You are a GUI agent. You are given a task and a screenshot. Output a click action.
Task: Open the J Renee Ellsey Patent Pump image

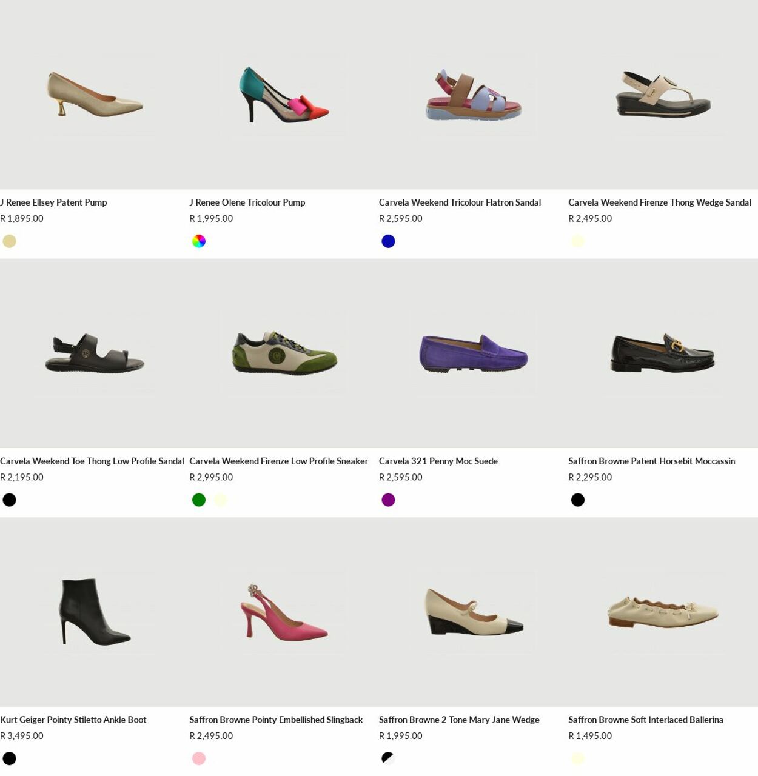point(95,95)
